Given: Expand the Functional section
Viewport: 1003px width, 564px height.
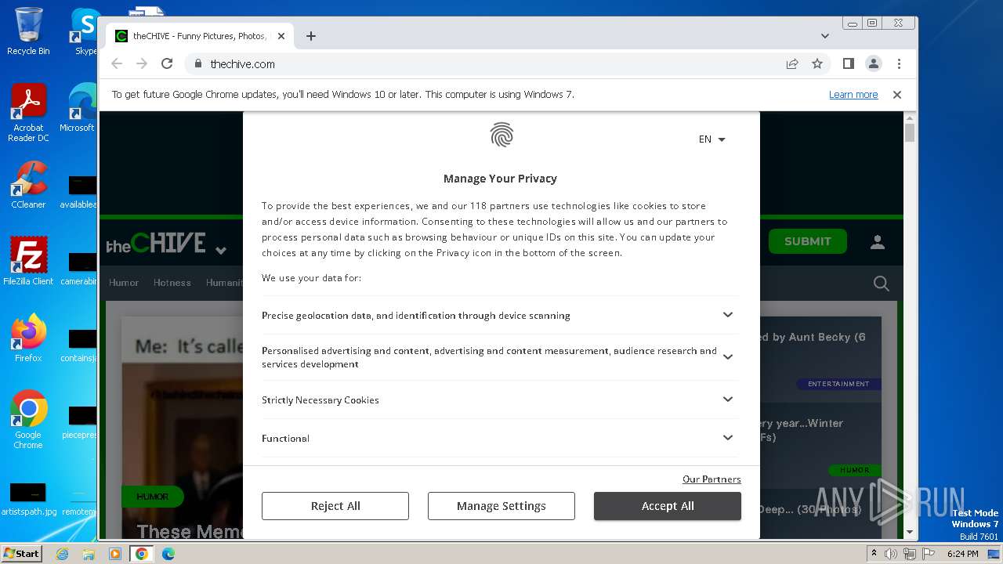Looking at the screenshot, I should pos(500,438).
